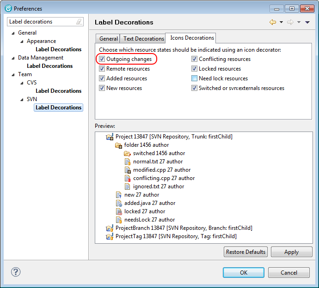This screenshot has height=288, width=319.
Task: Toggle Switched or svn:externals resources checkbox
Action: point(194,88)
